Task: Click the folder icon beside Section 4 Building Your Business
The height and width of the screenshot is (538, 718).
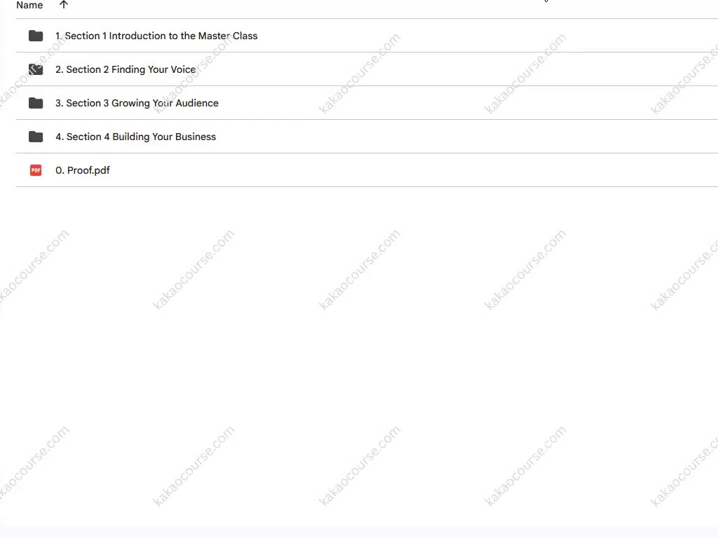Action: (x=36, y=137)
